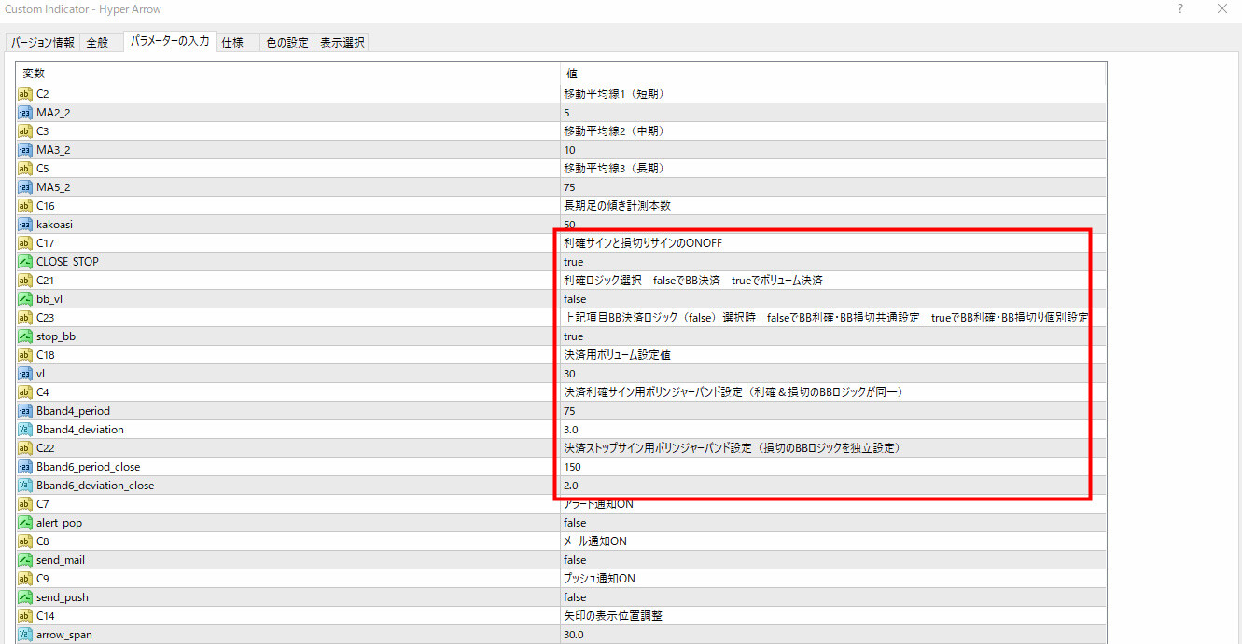Select the text 矢印の表示位置調整
The width and height of the screenshot is (1242, 644).
(613, 615)
